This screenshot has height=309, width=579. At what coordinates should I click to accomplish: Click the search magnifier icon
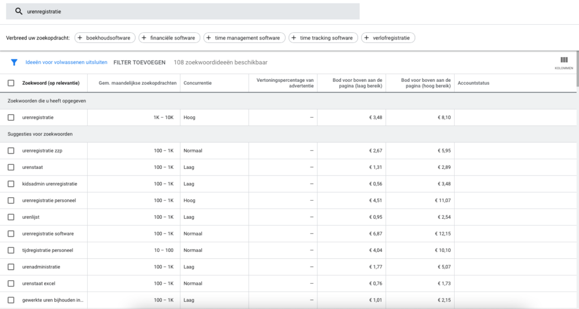[19, 11]
